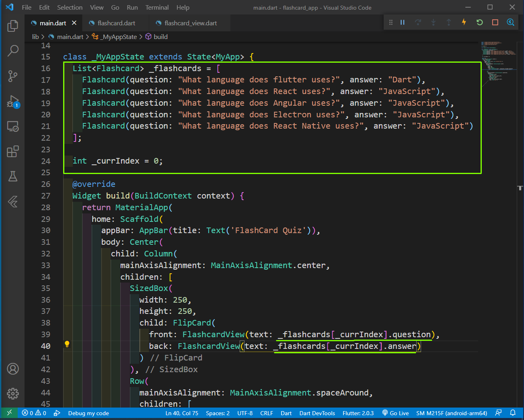The image size is (524, 420).
Task: Click '@override' on line 26
Action: click(94, 184)
